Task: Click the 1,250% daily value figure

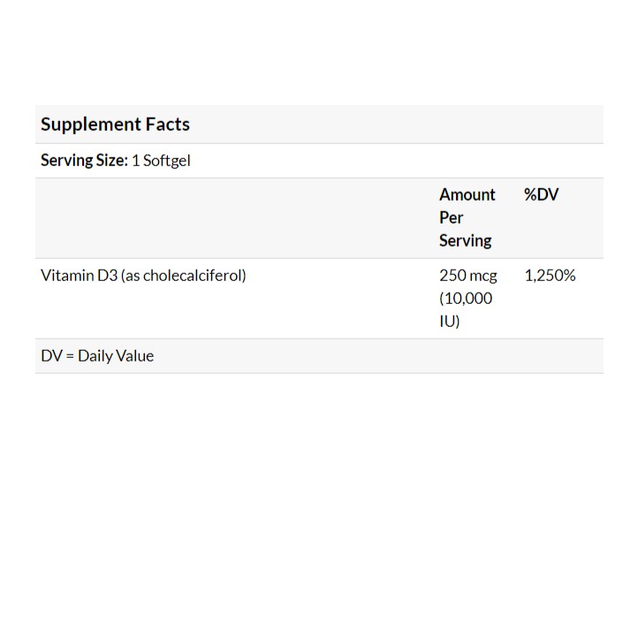Action: [x=550, y=275]
